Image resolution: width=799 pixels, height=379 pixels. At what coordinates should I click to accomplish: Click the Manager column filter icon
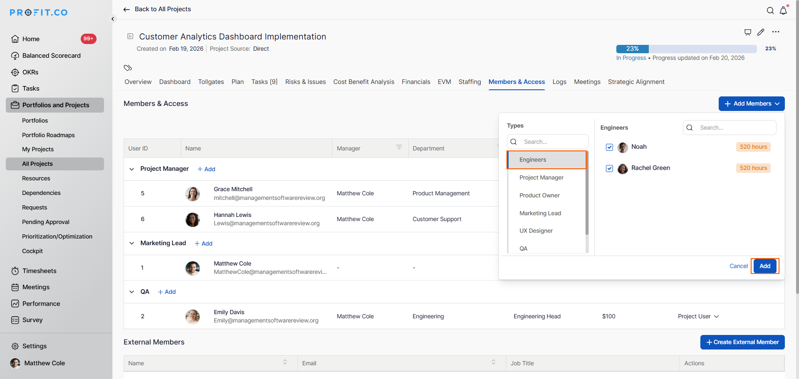tap(399, 148)
